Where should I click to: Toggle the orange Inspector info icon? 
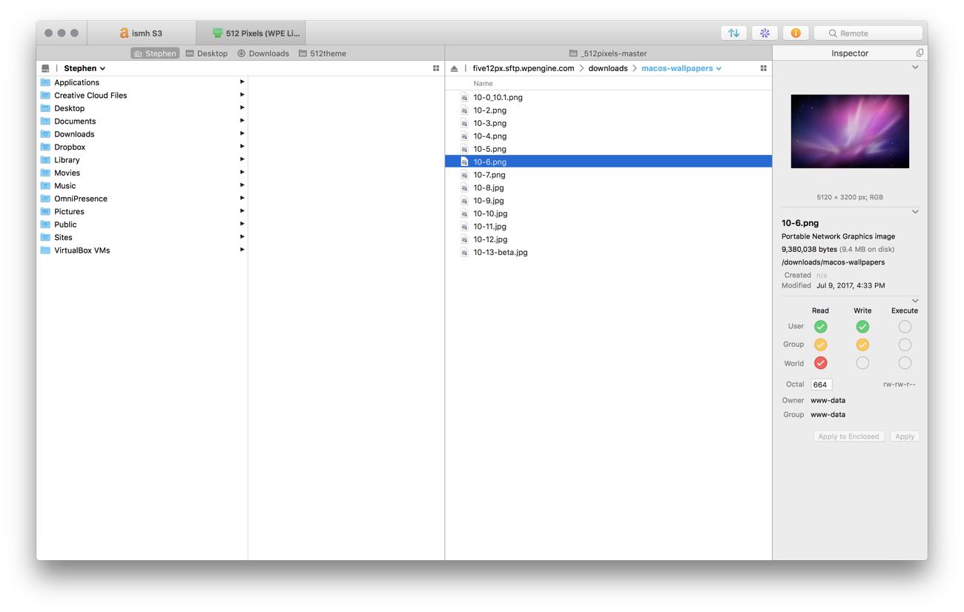pyautogui.click(x=796, y=33)
